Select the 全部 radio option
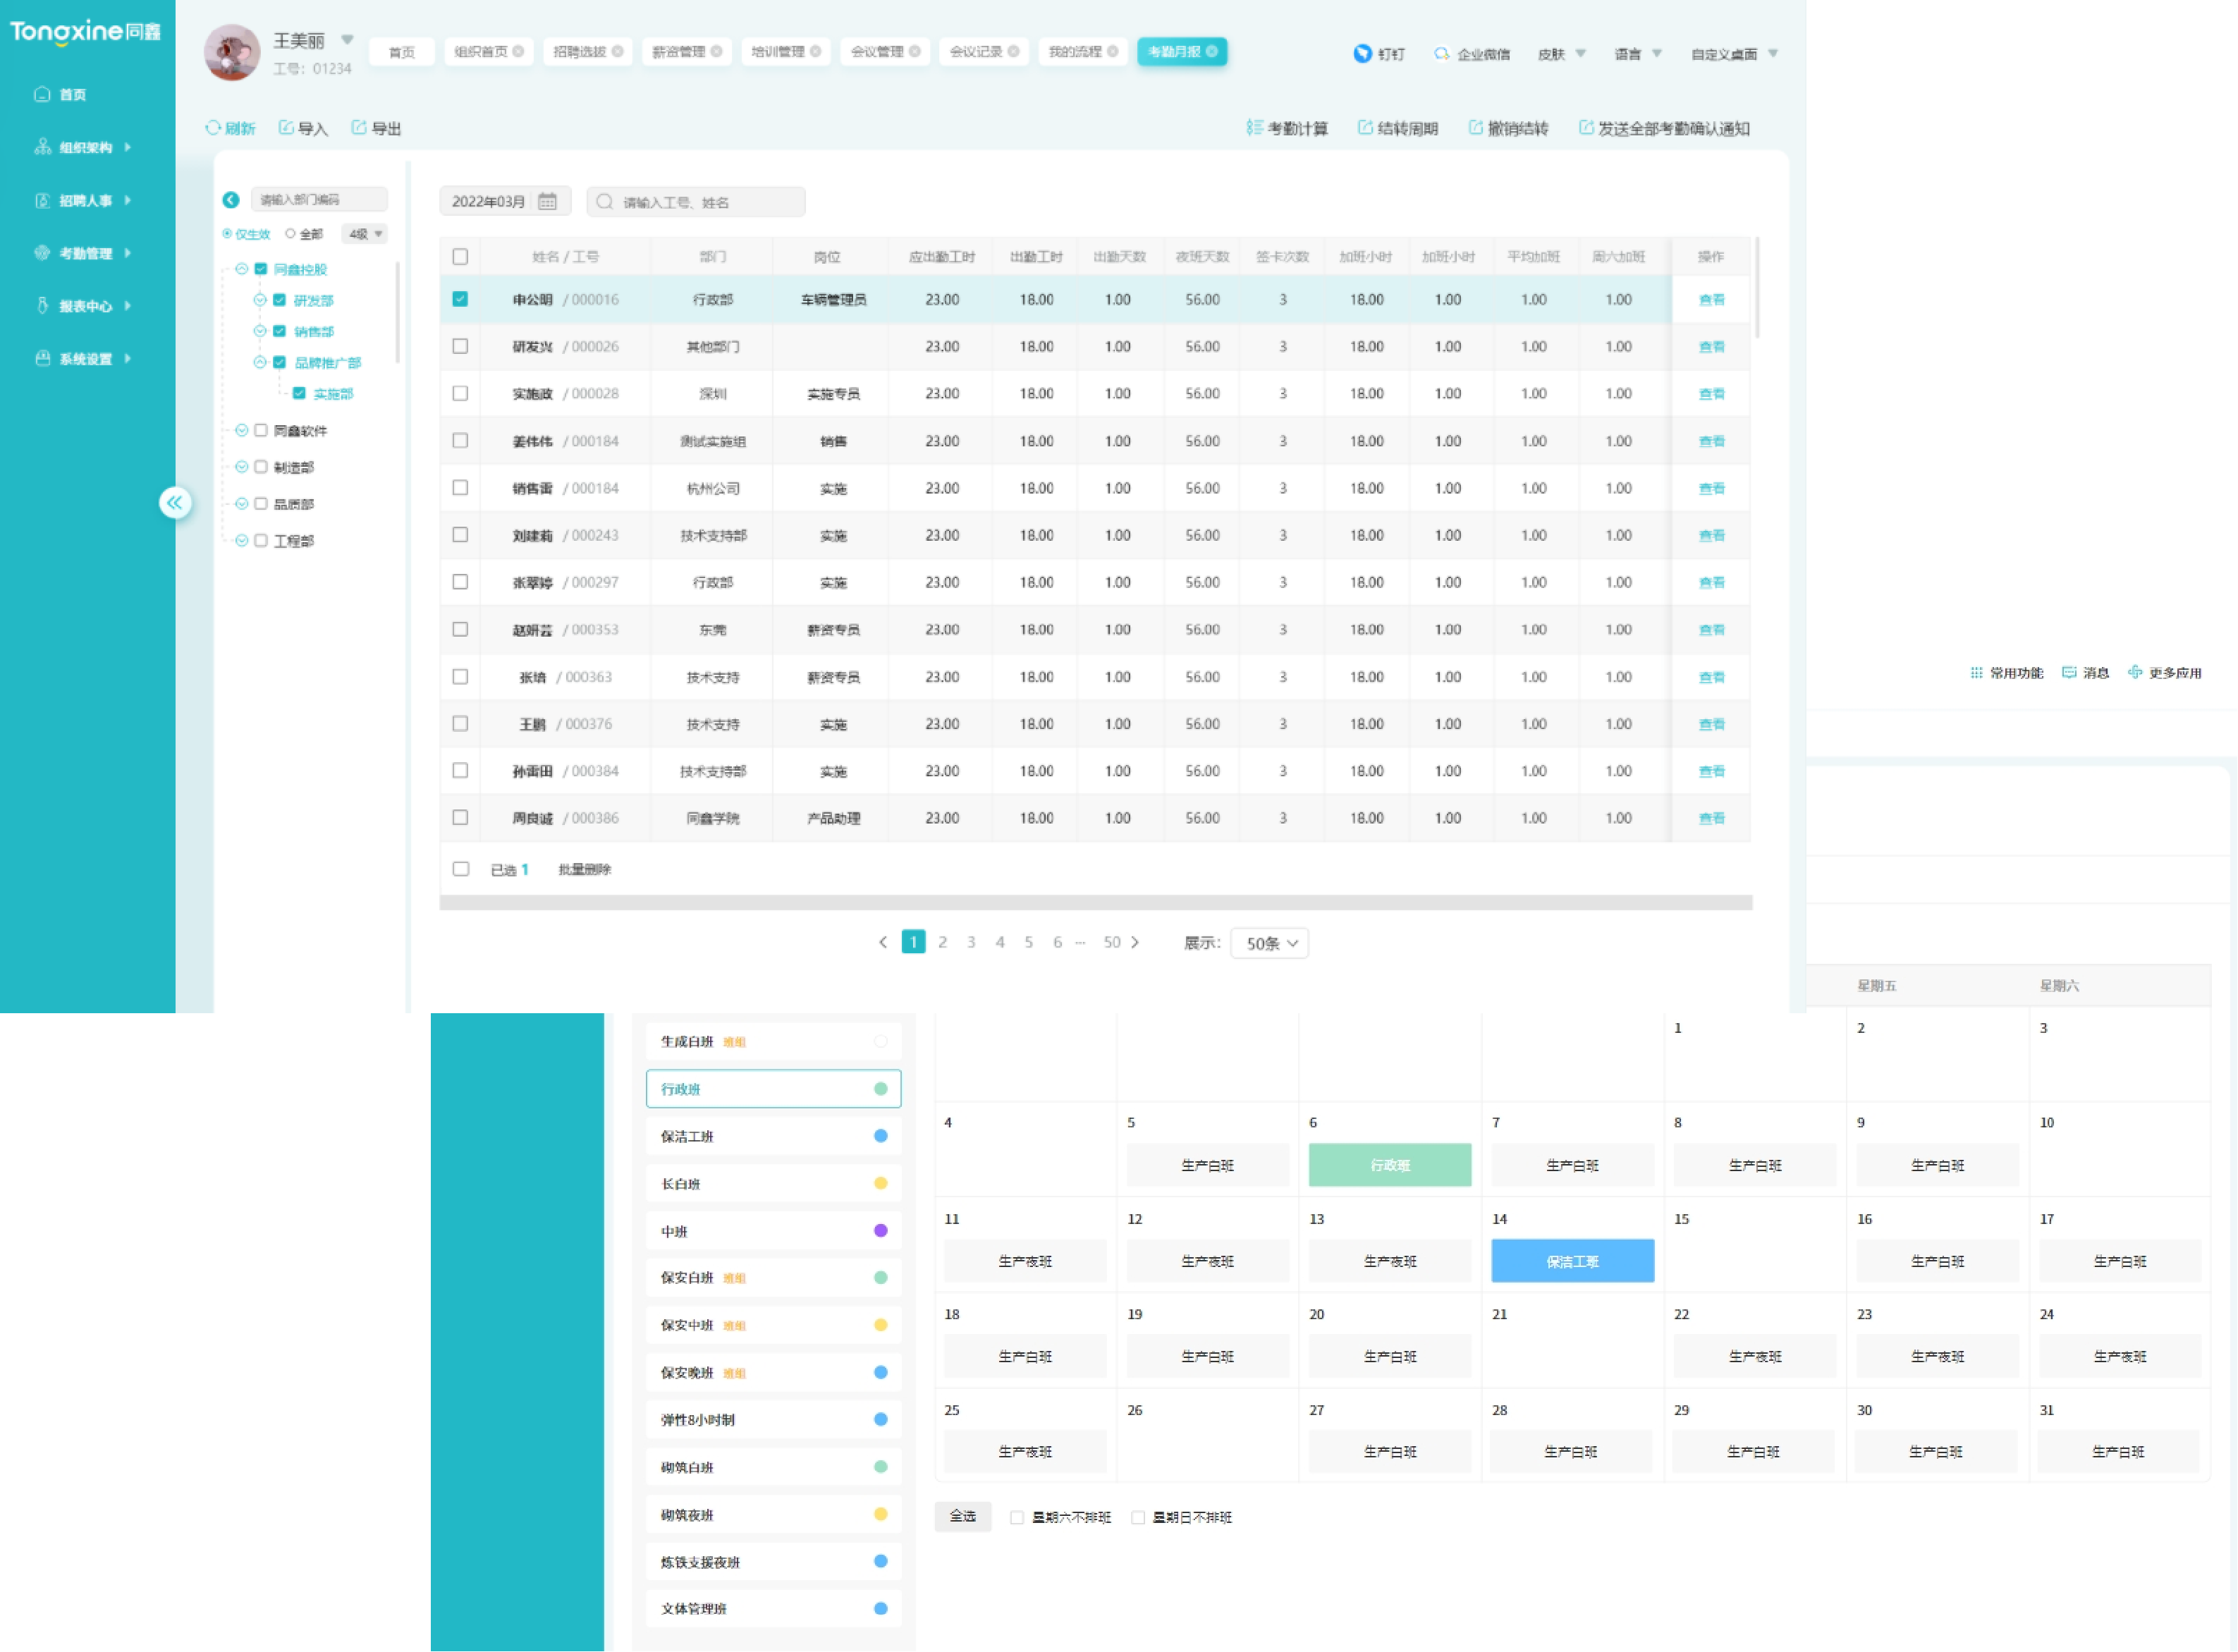This screenshot has height=1652, width=2238. coord(291,234)
